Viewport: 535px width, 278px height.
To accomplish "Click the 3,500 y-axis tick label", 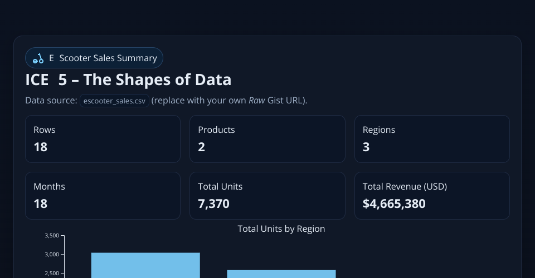I will coord(51,236).
